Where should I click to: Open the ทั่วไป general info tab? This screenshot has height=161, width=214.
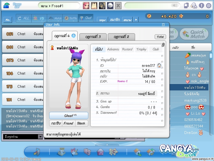[x=99, y=49]
